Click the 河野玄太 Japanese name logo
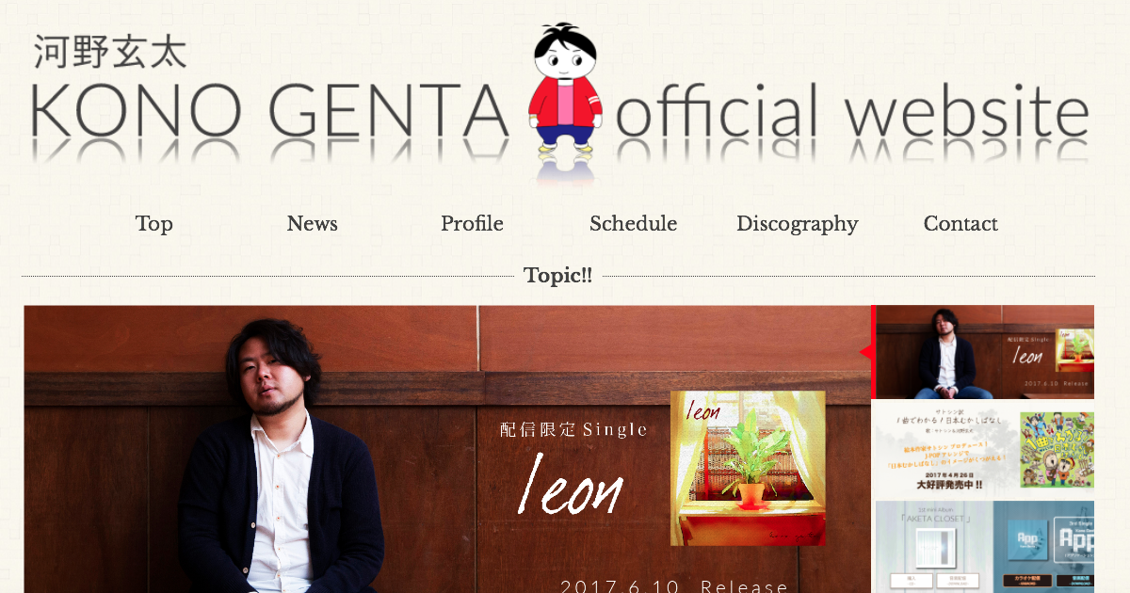The height and width of the screenshot is (593, 1130). [x=110, y=52]
